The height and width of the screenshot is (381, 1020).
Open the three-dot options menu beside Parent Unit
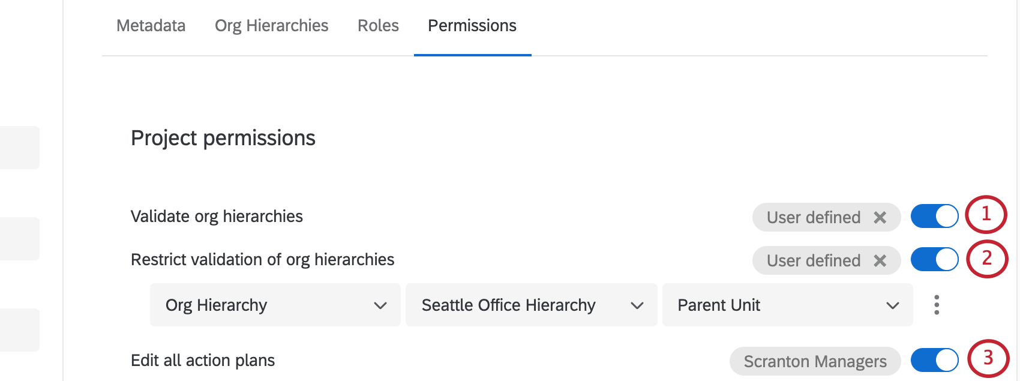tap(936, 305)
